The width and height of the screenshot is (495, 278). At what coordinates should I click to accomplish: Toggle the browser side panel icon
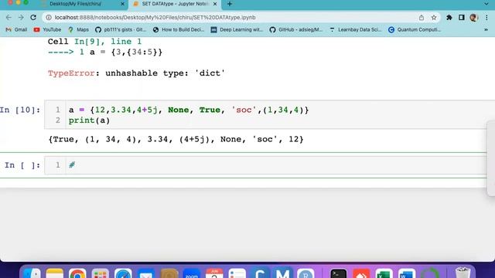[x=461, y=18]
